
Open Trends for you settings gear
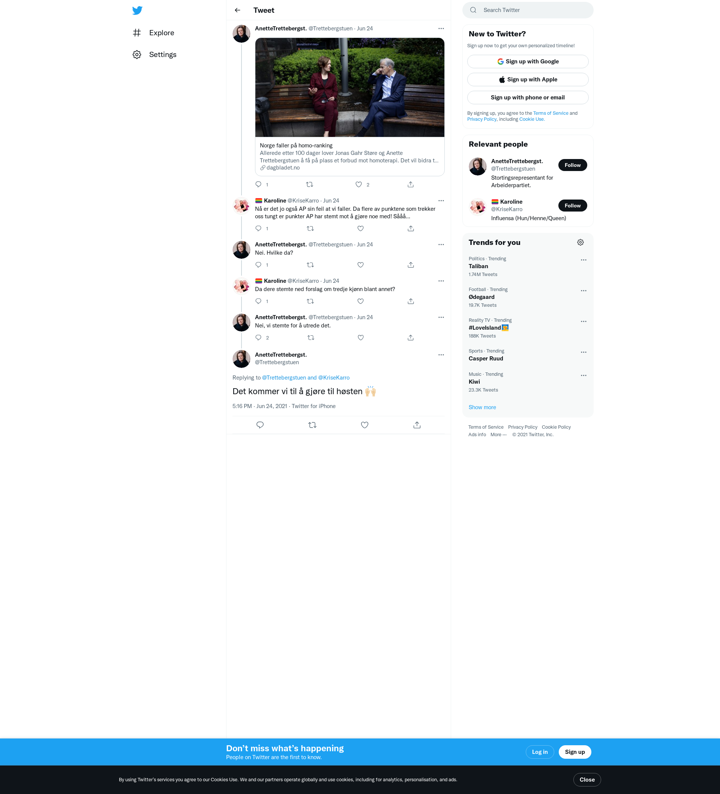tap(580, 242)
